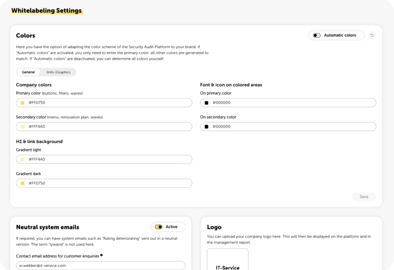Edit the On secondary color hex field
Viewport: 394px width, 270px height.
[292, 126]
